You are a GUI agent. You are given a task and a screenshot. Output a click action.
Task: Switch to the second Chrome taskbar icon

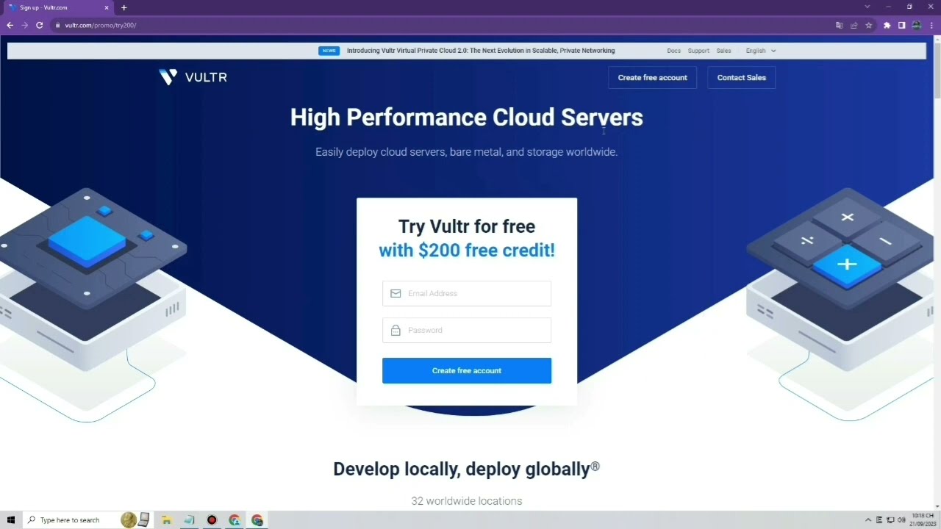(257, 520)
